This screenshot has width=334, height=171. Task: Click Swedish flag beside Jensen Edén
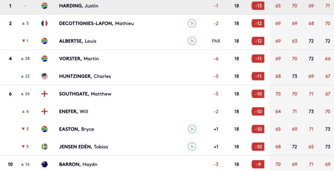tap(44, 147)
